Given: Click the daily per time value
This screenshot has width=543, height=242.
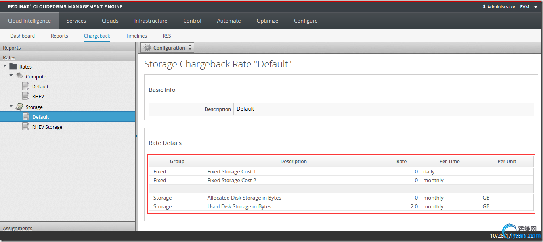Looking at the screenshot, I should pyautogui.click(x=429, y=171).
